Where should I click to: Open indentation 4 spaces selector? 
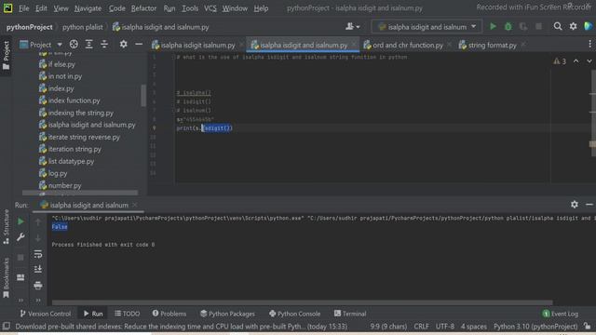pos(474,327)
